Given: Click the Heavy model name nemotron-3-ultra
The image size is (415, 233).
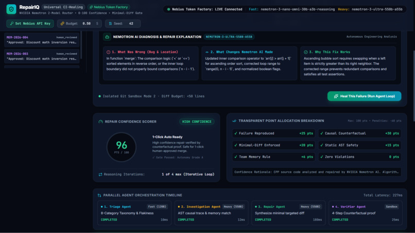Looking at the screenshot, I should 377,9.
